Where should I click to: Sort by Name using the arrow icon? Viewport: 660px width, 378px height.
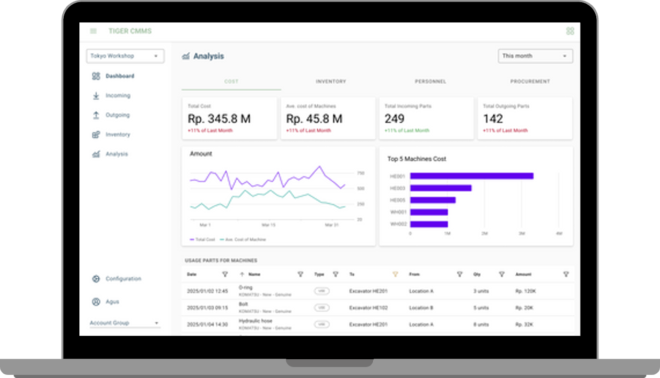point(242,274)
